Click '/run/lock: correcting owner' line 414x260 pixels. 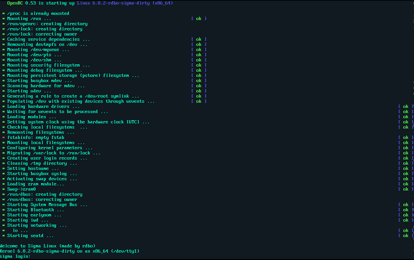42,34
